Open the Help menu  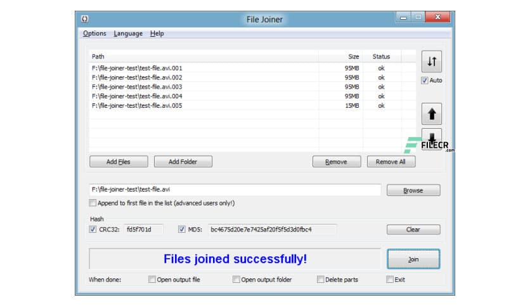157,34
